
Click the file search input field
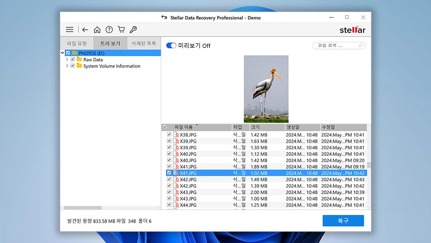pyautogui.click(x=339, y=45)
